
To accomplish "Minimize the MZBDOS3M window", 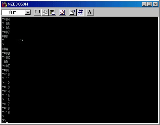I will click(144, 4).
